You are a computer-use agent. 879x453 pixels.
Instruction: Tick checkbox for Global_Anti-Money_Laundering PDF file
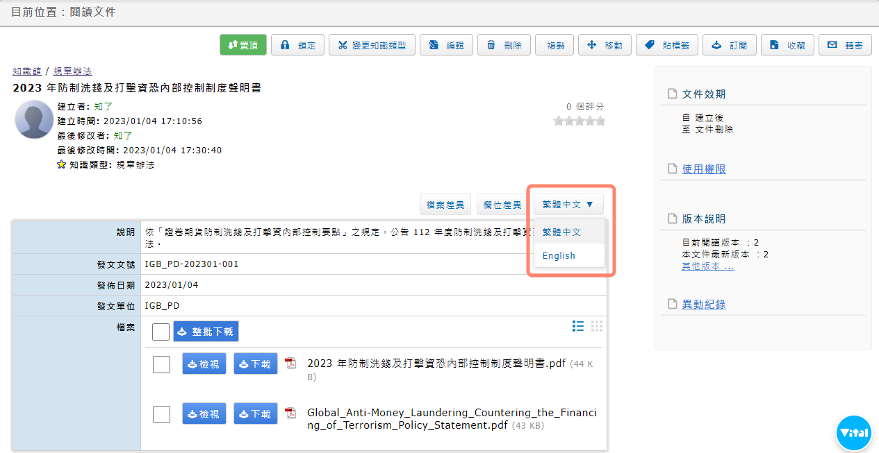(x=161, y=414)
